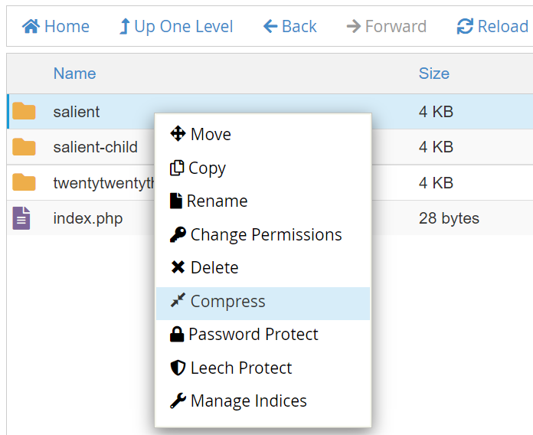This screenshot has width=533, height=435.
Task: Click the Password Protect padlock icon
Action: click(177, 334)
